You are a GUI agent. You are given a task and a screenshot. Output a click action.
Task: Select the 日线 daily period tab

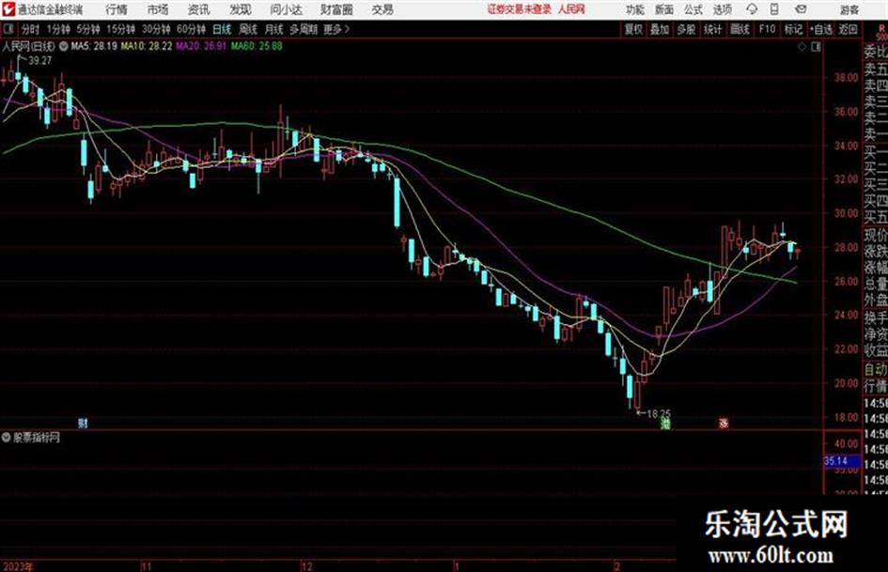[x=222, y=29]
